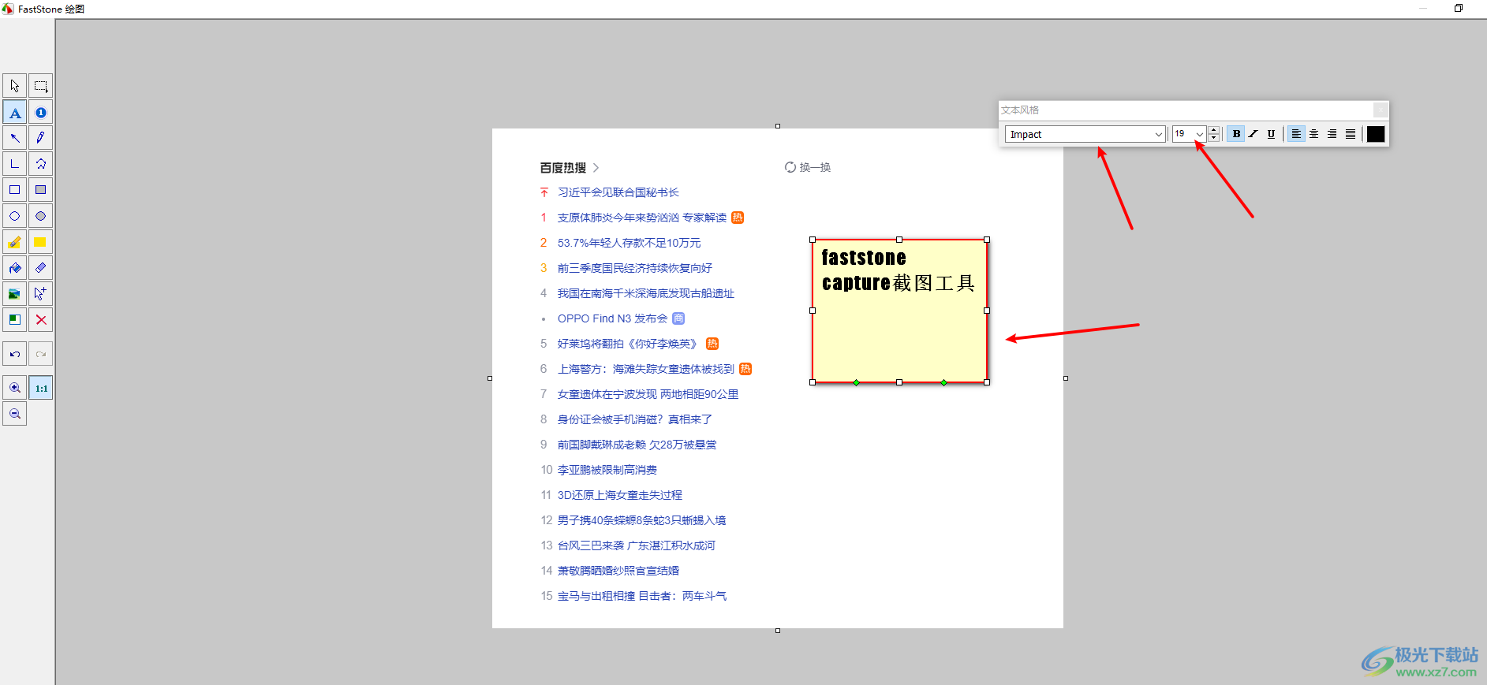Click the 百度热搜 heading

pyautogui.click(x=563, y=168)
